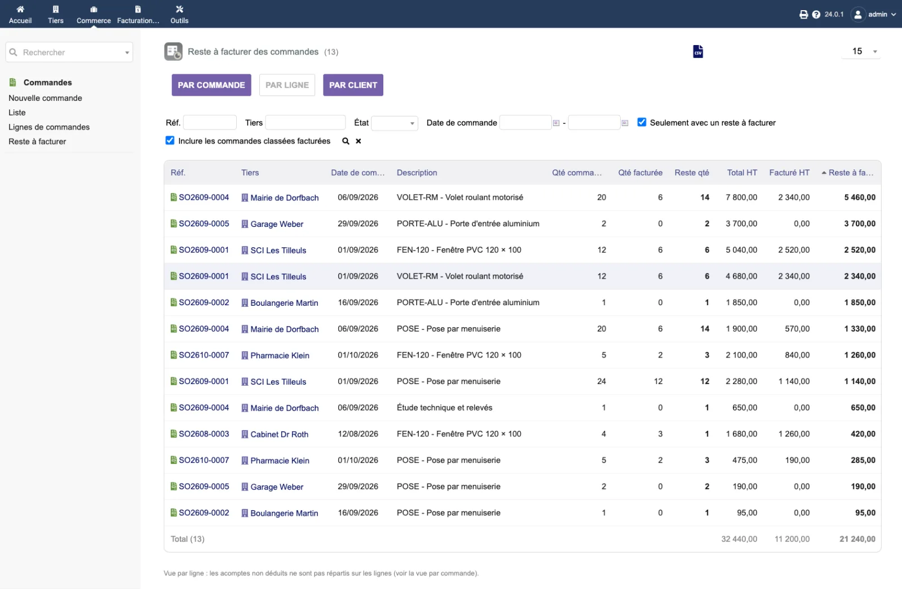Click the print icon in top bar
Image resolution: width=902 pixels, height=589 pixels.
803,15
